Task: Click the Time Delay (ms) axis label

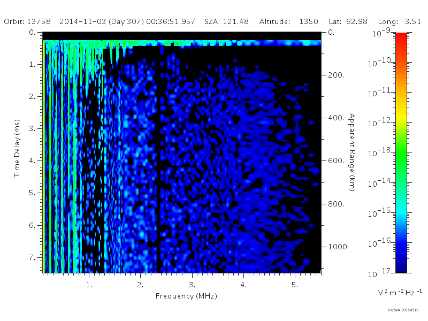Action: click(x=17, y=148)
